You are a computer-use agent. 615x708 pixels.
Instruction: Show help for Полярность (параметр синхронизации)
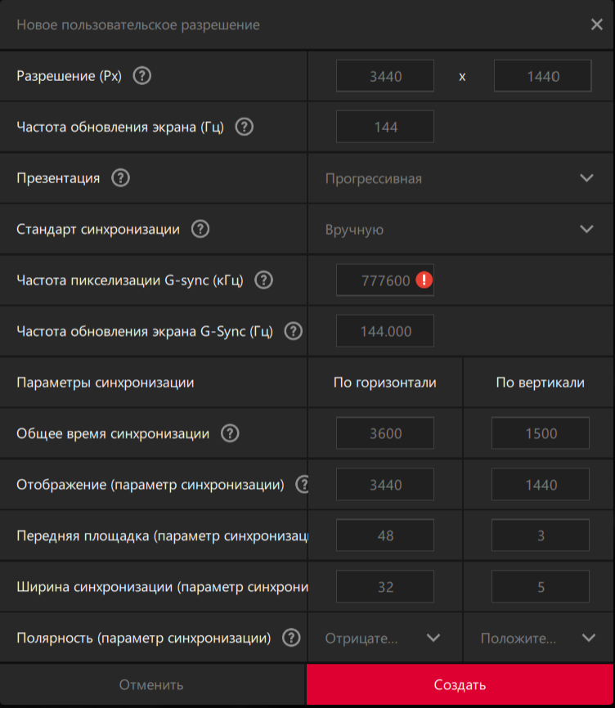290,638
